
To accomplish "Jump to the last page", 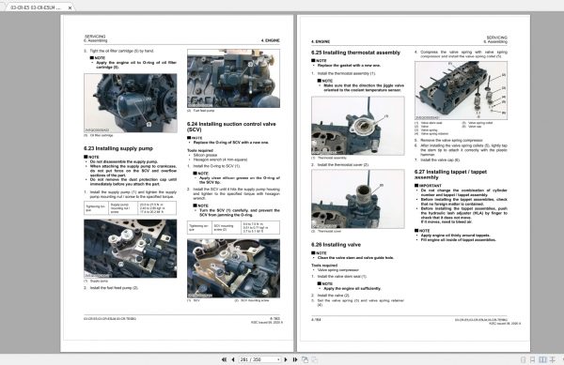I will (295, 359).
